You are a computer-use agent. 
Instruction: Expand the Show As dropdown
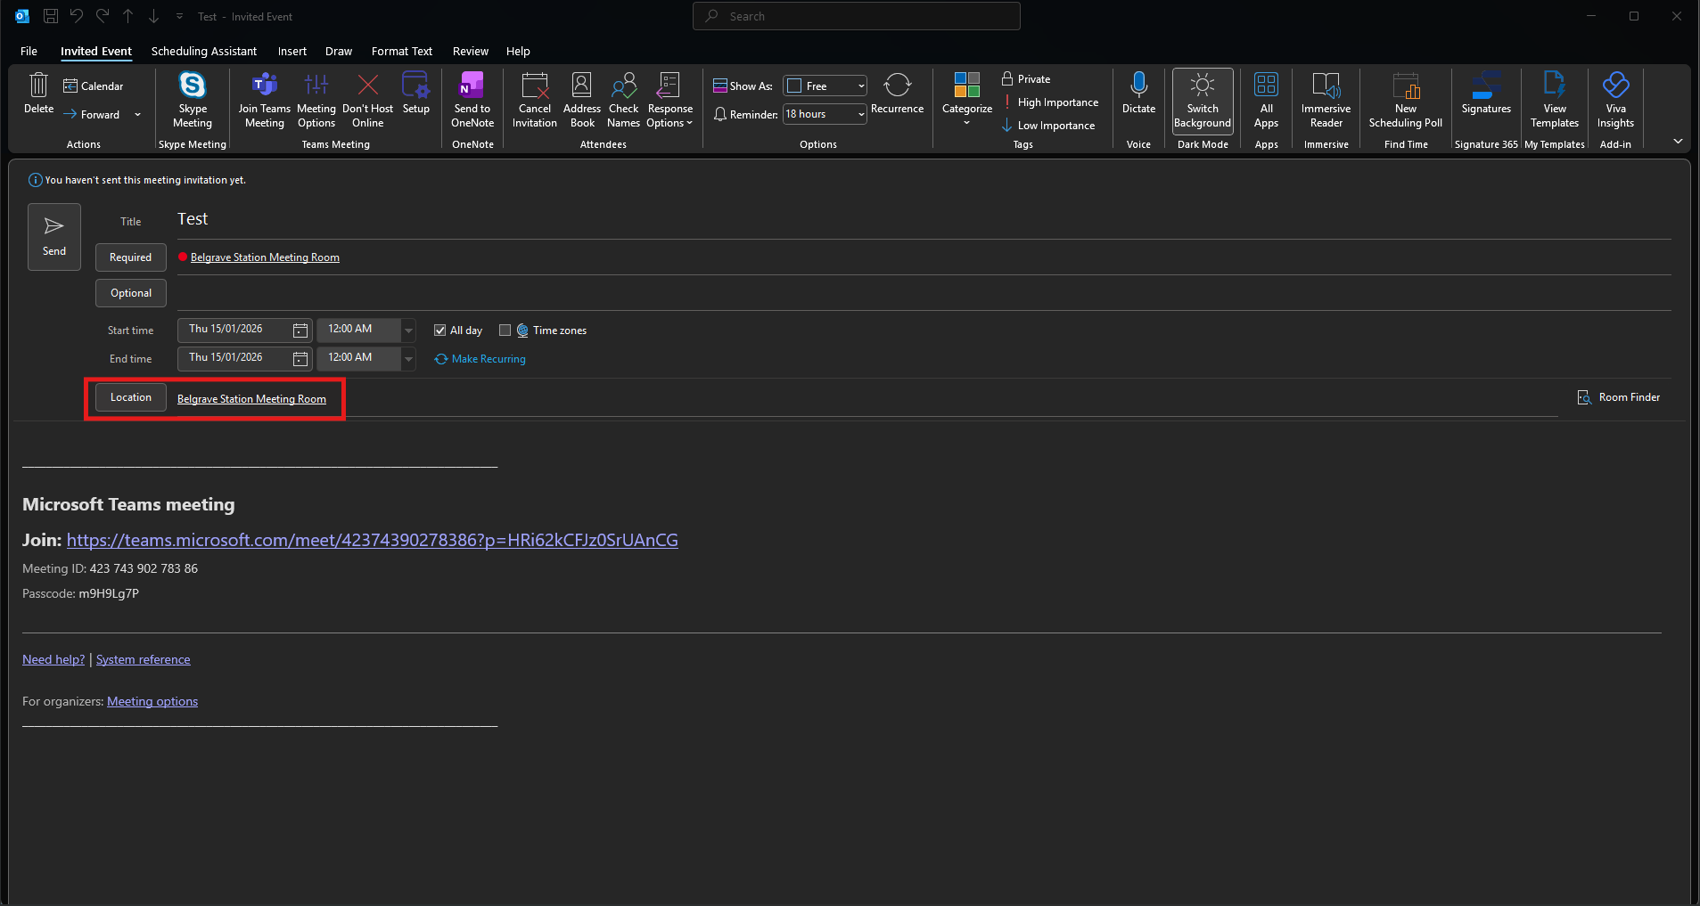861,86
